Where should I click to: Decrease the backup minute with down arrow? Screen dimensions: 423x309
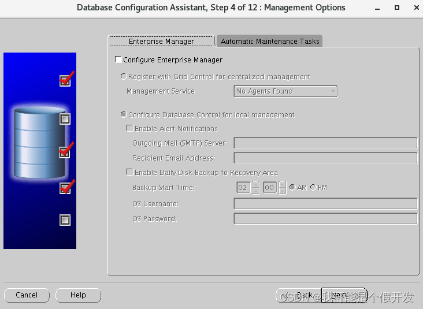283,191
